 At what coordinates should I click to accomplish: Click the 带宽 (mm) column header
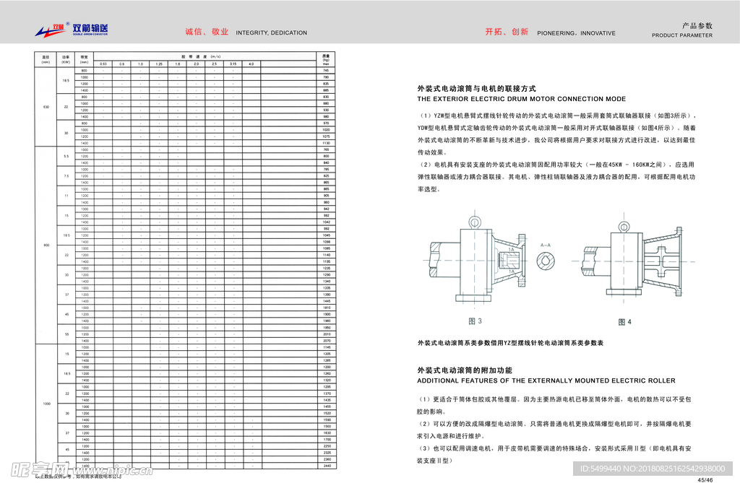pos(84,59)
